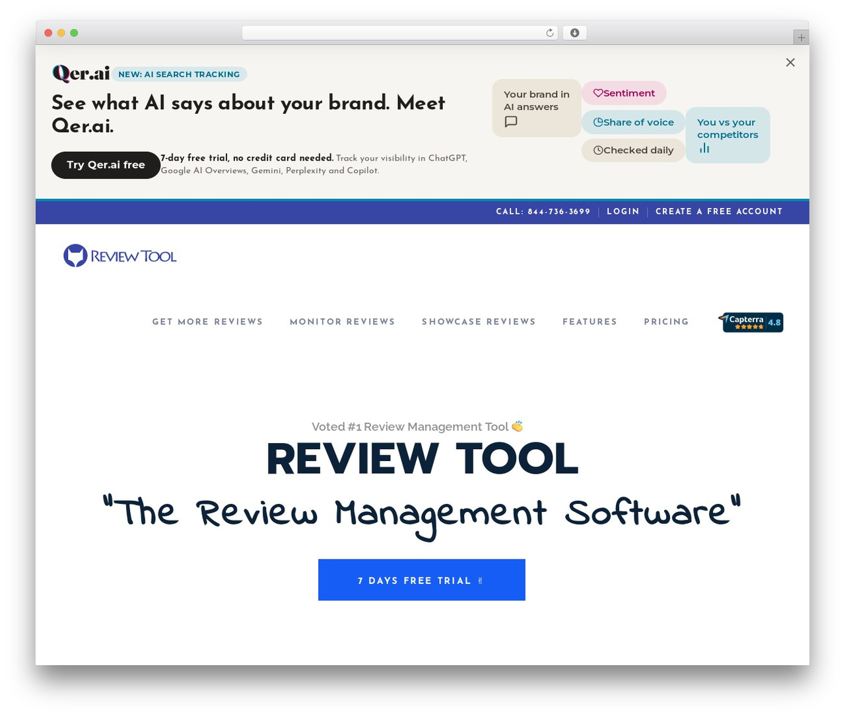Viewport: 845px width, 716px height.
Task: Close the Qer.ai promo banner
Action: tap(790, 62)
